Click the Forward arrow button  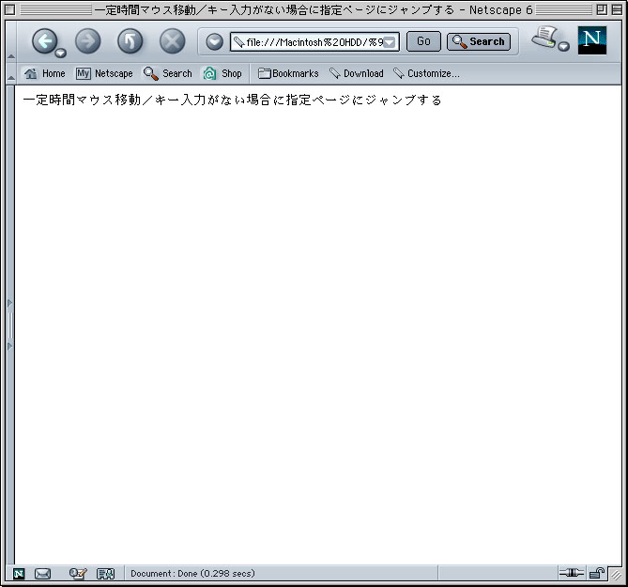pyautogui.click(x=87, y=41)
